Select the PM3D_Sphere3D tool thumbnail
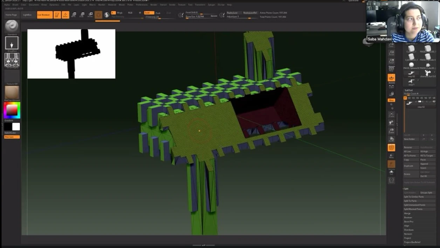 [412, 66]
